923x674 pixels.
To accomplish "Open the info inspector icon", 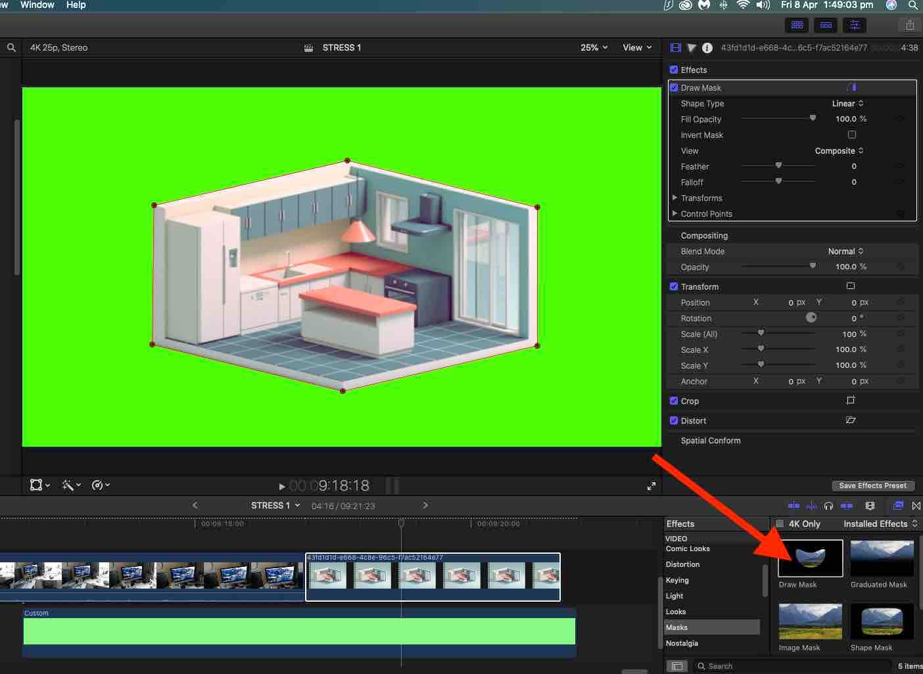I will [707, 48].
